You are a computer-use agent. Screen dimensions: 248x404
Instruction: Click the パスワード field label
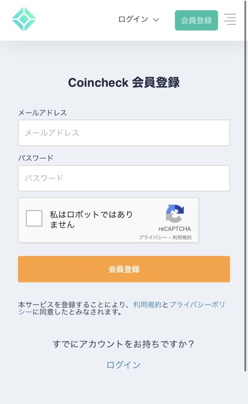[36, 158]
